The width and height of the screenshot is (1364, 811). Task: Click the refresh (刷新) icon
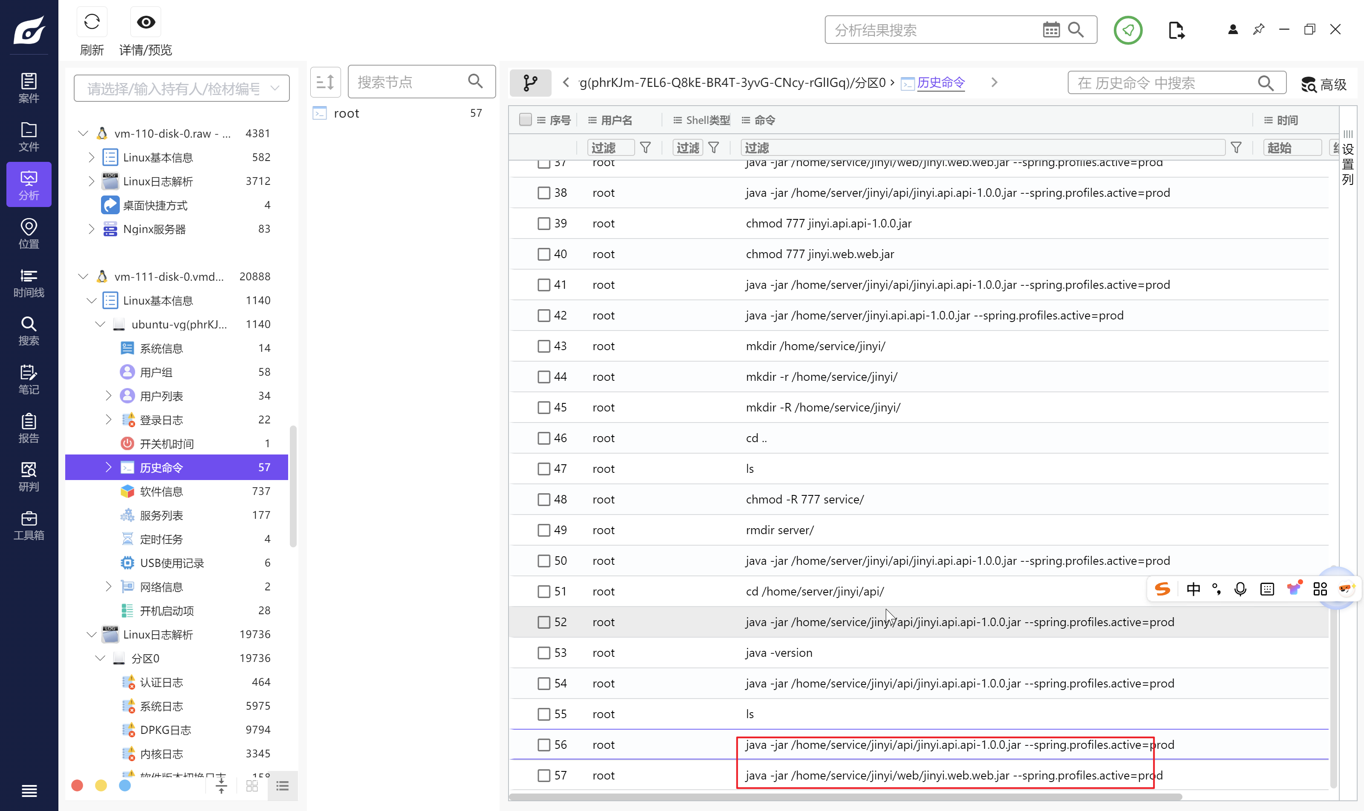91,23
